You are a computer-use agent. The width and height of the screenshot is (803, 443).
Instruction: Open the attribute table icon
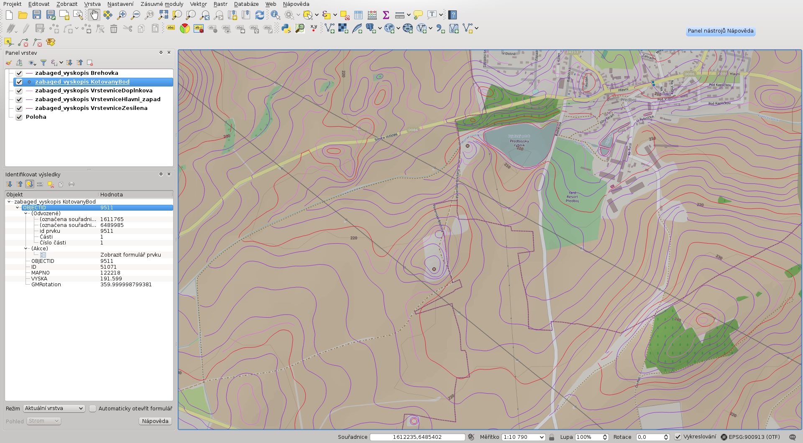[x=358, y=15]
